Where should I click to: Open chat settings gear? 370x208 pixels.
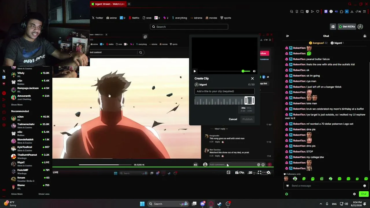[x=354, y=194]
